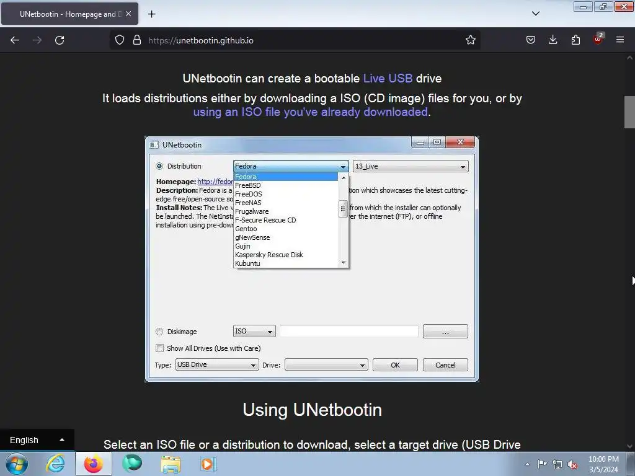The height and width of the screenshot is (476, 635).
Task: Click the disk image path field
Action: pos(349,331)
